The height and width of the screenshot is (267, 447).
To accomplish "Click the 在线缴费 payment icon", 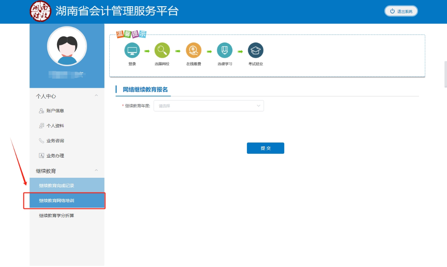I will [x=193, y=50].
